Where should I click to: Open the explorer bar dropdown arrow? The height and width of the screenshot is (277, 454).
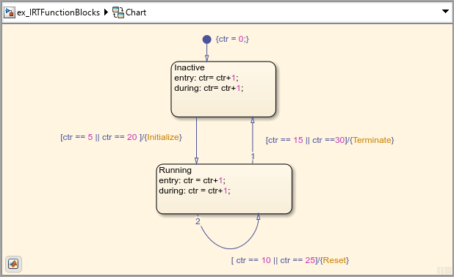[x=446, y=12]
